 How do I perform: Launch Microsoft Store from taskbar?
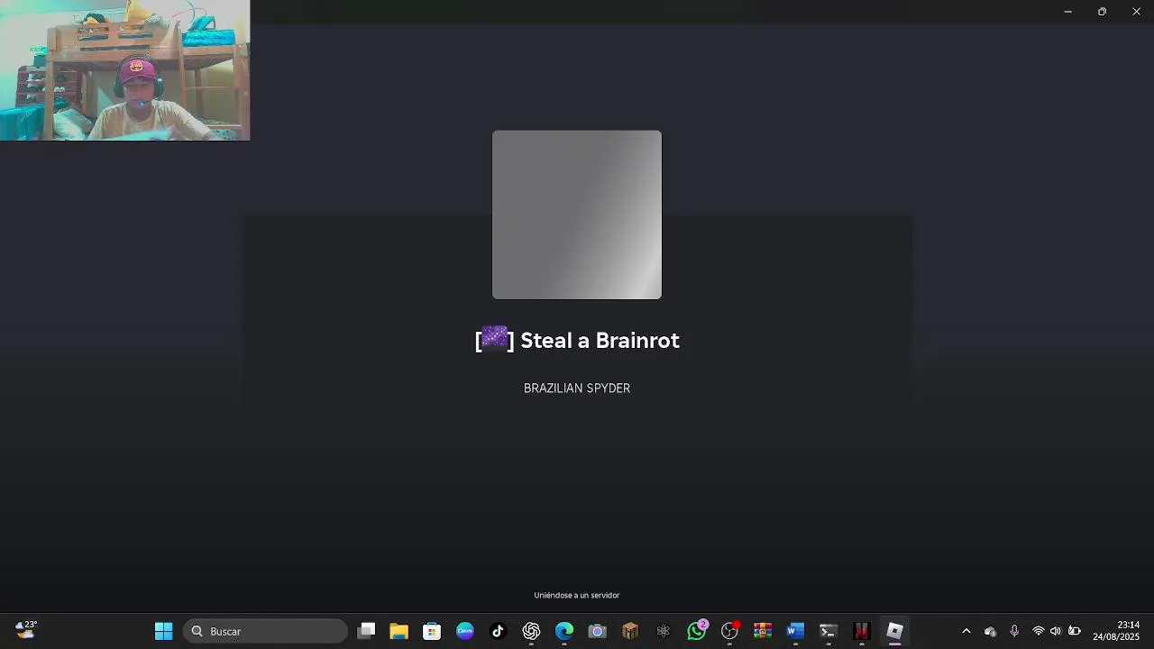pyautogui.click(x=432, y=631)
